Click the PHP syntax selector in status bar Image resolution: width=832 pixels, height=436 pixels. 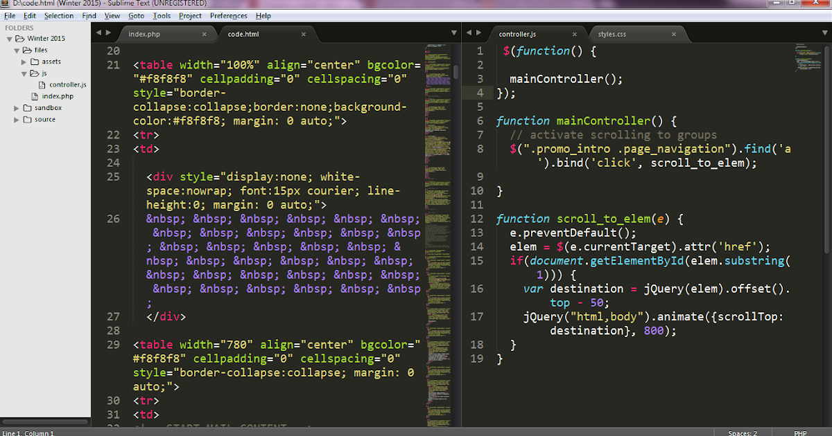[800, 433]
